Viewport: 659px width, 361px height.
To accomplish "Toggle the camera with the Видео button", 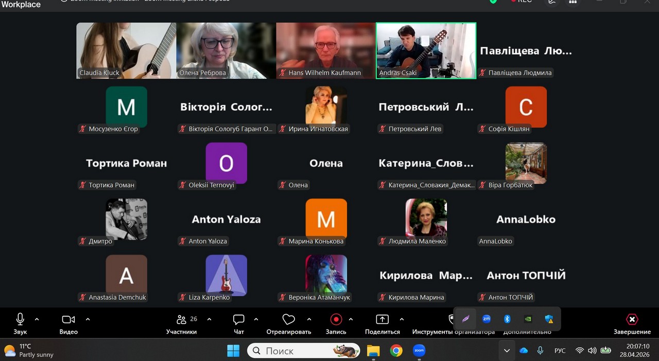I will 68,320.
